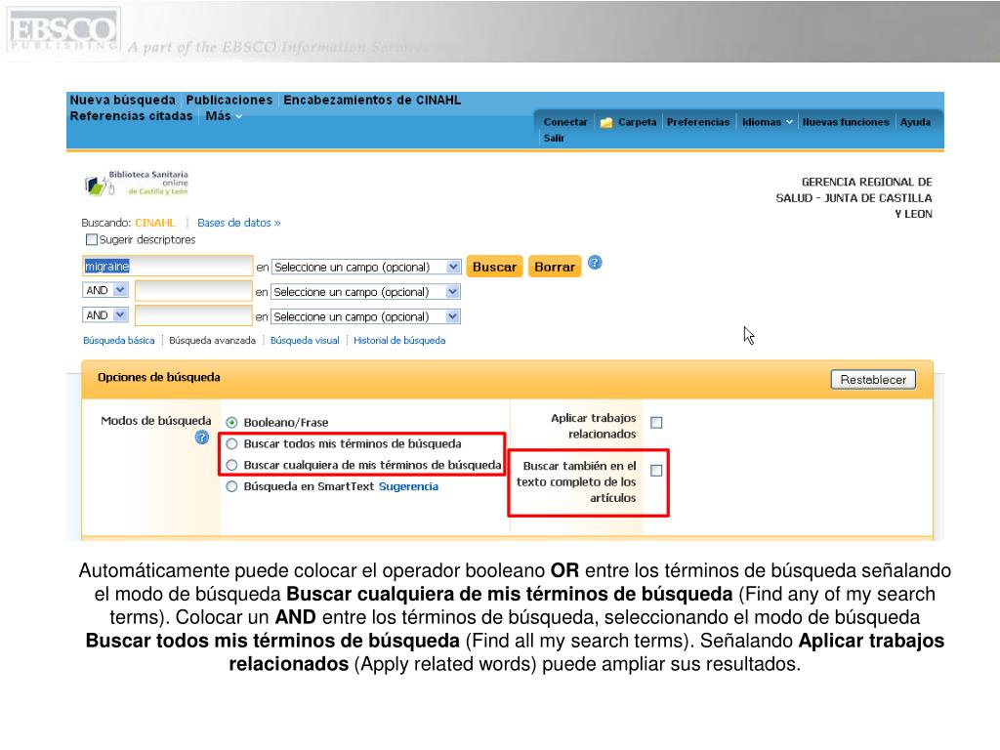
Task: Open the Publicaciones menu item
Action: [229, 101]
